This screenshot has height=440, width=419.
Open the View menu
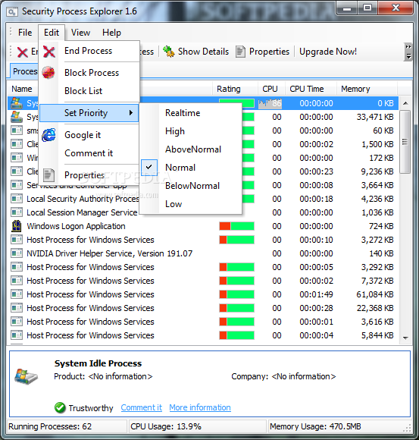[x=81, y=33]
